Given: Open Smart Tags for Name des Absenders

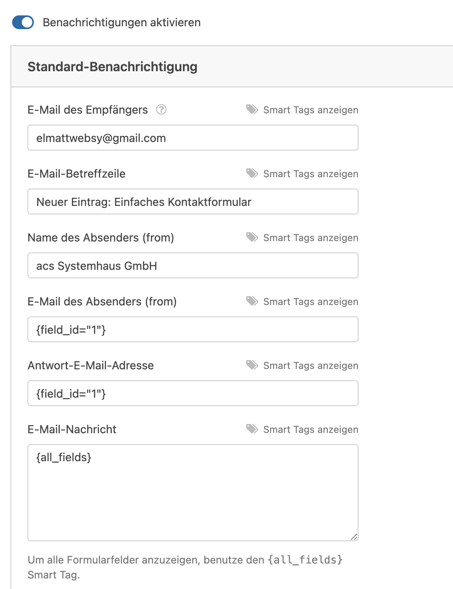Looking at the screenshot, I should click(x=310, y=238).
